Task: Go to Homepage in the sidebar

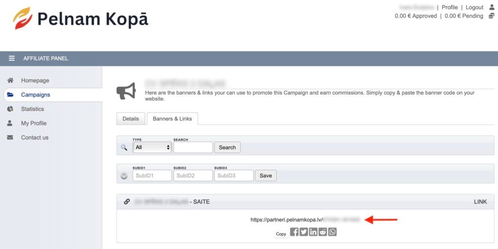Action: (35, 81)
